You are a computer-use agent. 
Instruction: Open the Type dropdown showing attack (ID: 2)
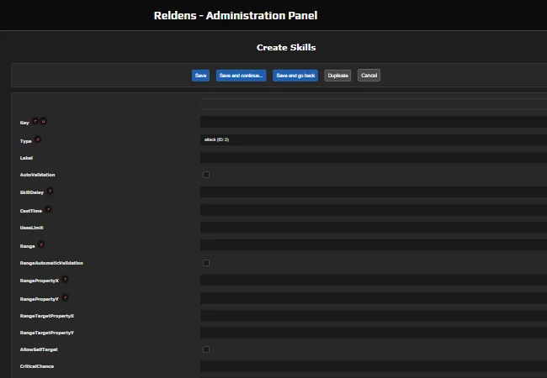(x=374, y=139)
